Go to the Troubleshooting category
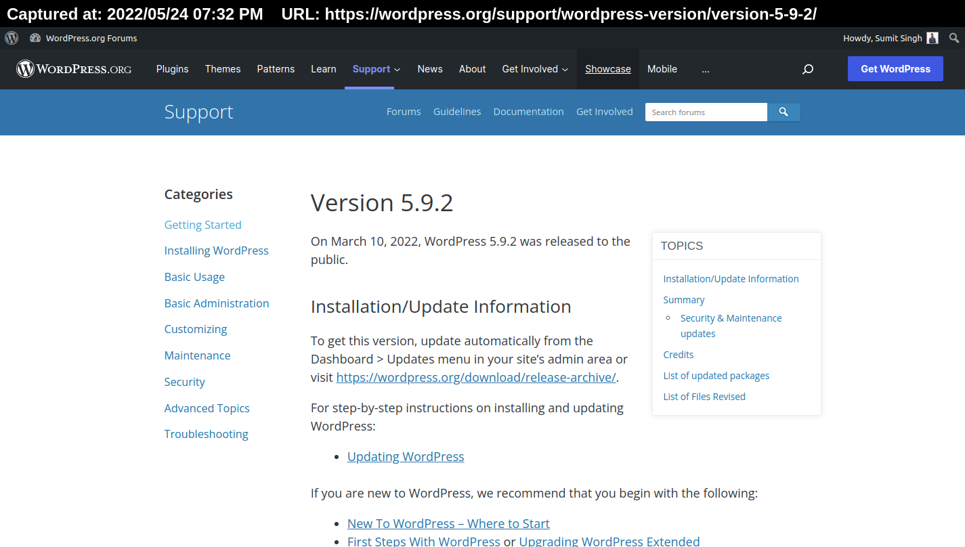Image resolution: width=965 pixels, height=547 pixels. click(x=206, y=434)
